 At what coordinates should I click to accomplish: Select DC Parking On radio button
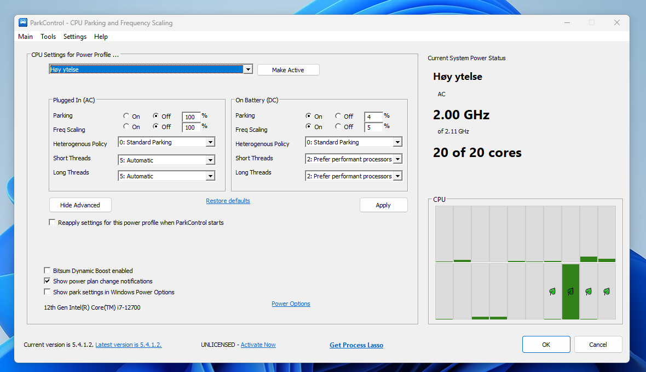[x=308, y=116]
